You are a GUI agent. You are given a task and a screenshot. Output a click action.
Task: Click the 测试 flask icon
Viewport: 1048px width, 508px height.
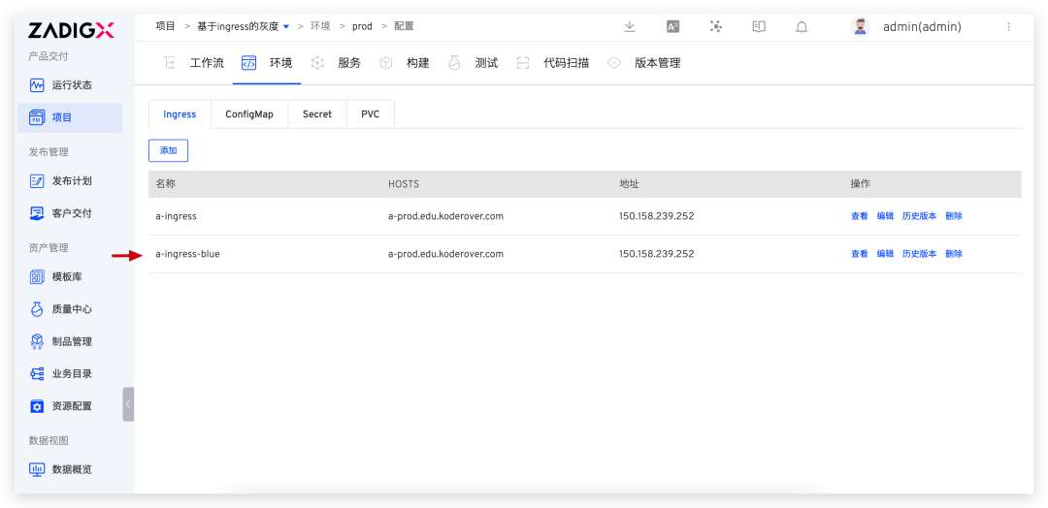454,63
